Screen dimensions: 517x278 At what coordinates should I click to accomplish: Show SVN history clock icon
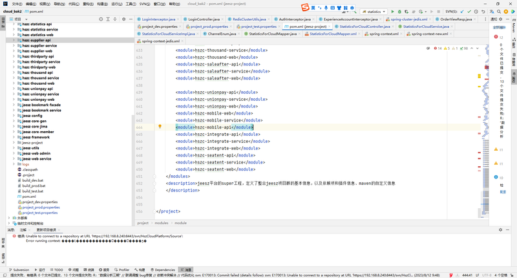pyautogui.click(x=476, y=12)
